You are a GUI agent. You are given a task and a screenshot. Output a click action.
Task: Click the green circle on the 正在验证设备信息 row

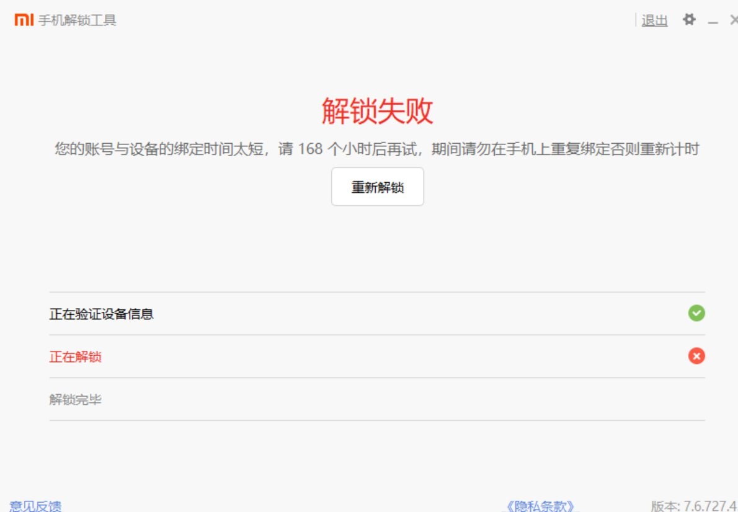696,314
